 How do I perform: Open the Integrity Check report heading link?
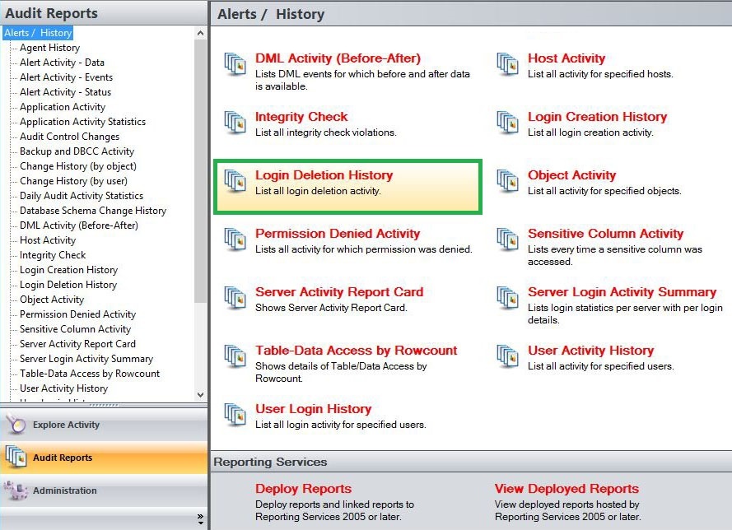point(301,117)
